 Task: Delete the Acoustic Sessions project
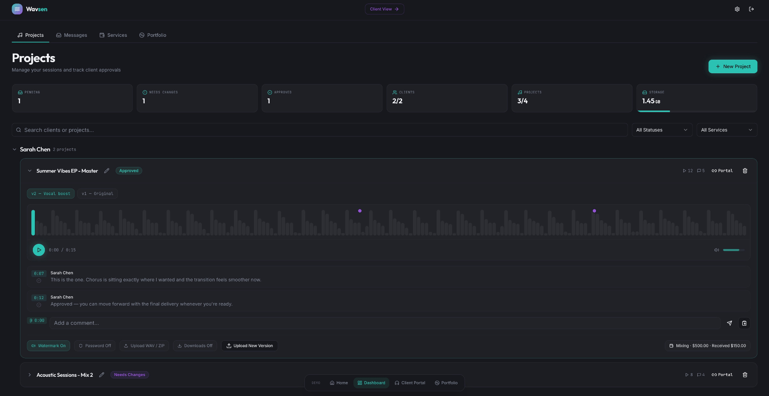[x=745, y=375]
